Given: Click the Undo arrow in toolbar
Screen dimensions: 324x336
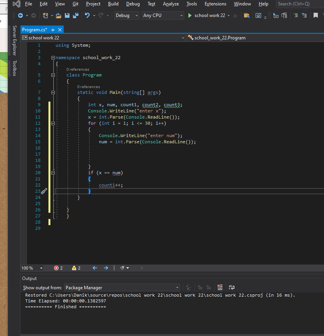Looking at the screenshot, I should point(87,15).
